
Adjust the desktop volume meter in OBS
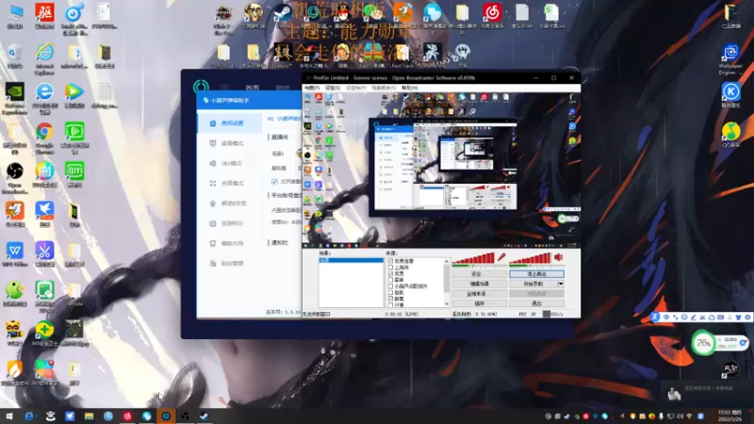[x=530, y=259]
